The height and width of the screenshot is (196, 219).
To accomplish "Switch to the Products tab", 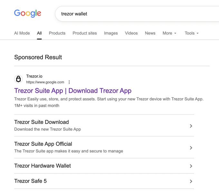I will (57, 33).
